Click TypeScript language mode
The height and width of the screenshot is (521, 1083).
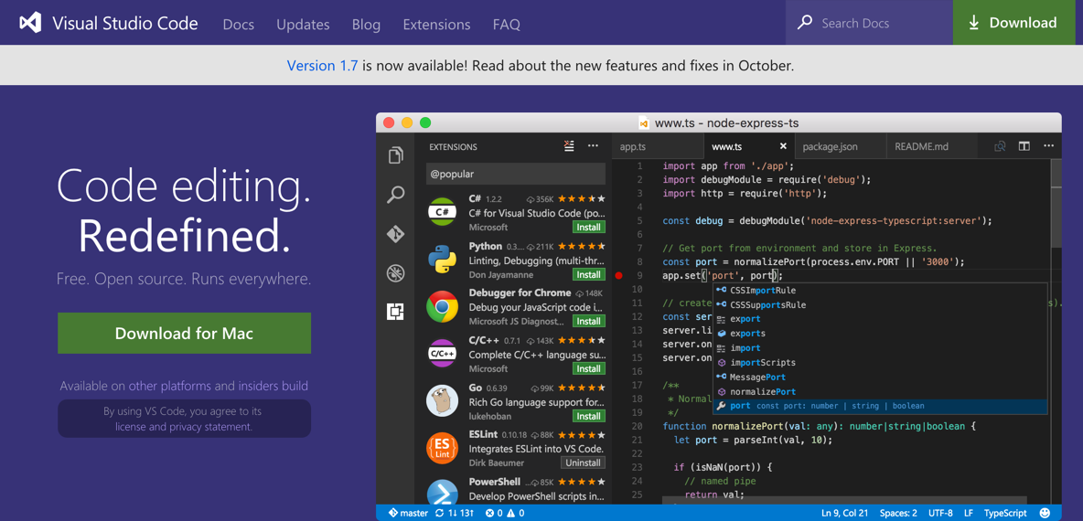pos(1005,513)
